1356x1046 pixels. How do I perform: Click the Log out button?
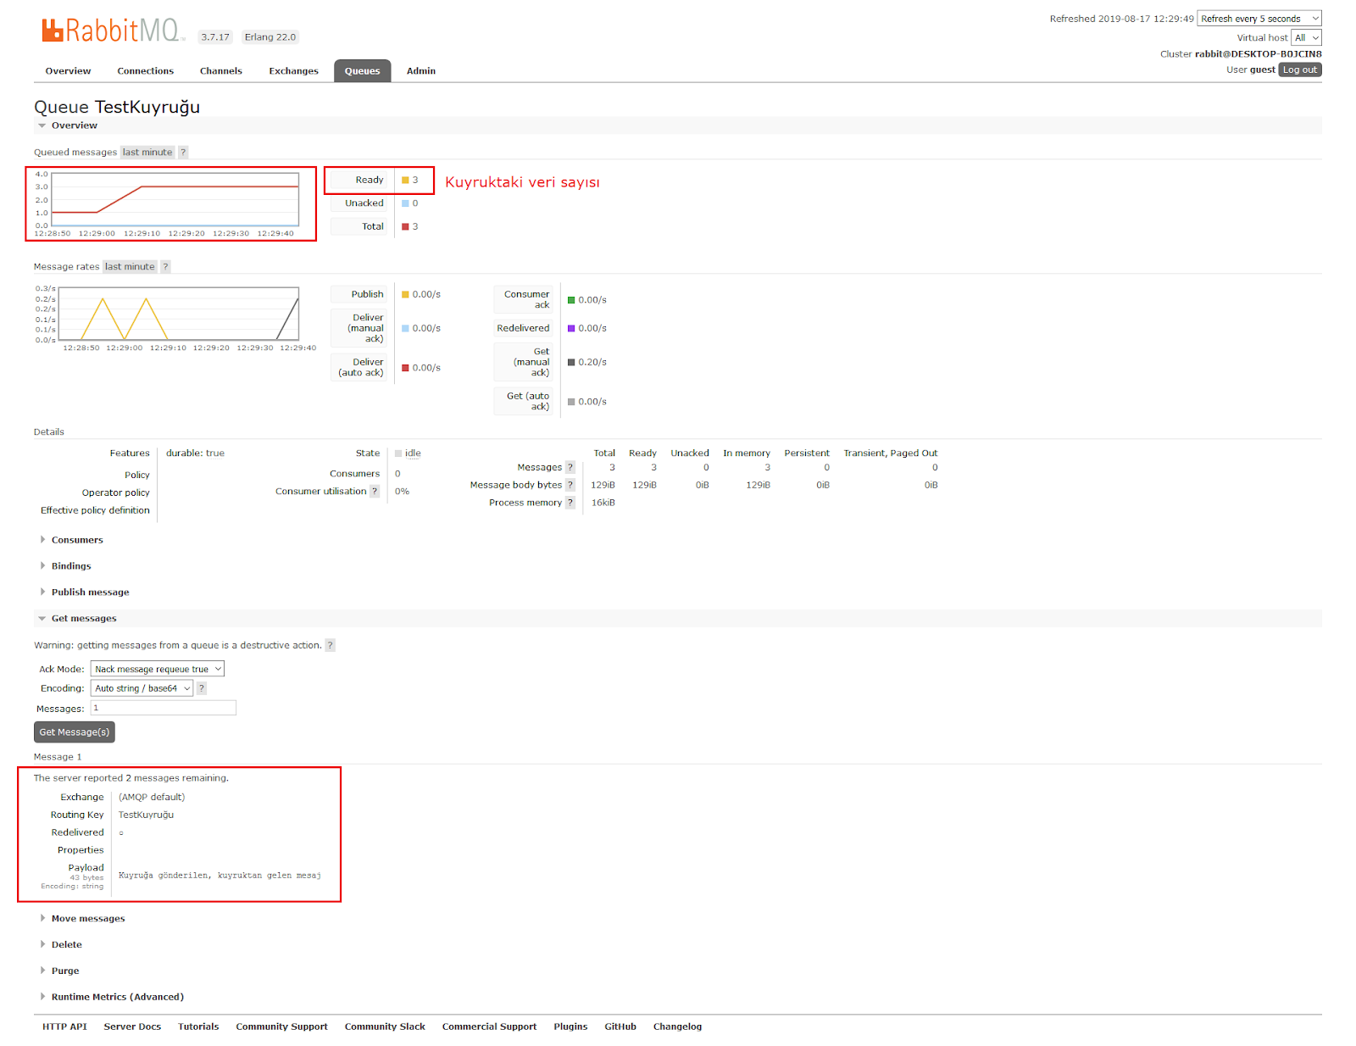(x=1300, y=70)
